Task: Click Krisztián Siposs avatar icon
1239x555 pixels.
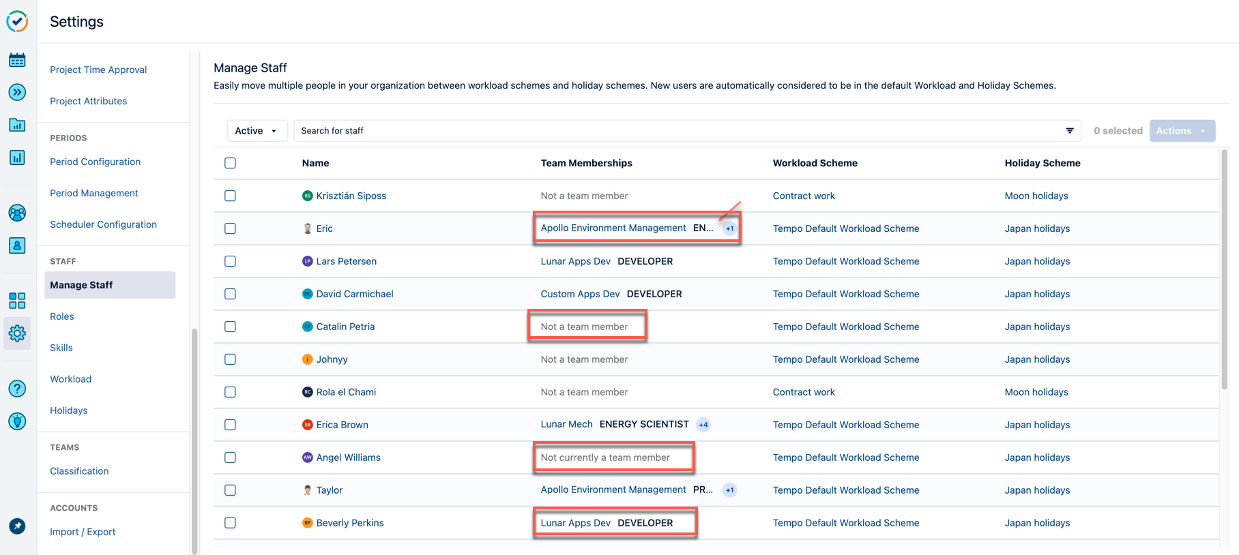Action: point(307,196)
